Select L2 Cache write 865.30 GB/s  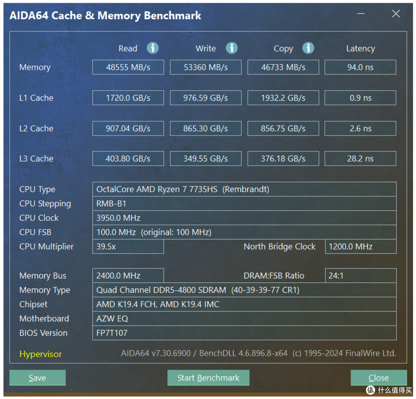coord(206,128)
